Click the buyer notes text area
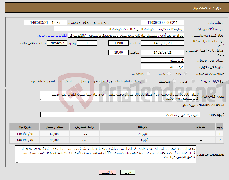 click(x=105, y=154)
